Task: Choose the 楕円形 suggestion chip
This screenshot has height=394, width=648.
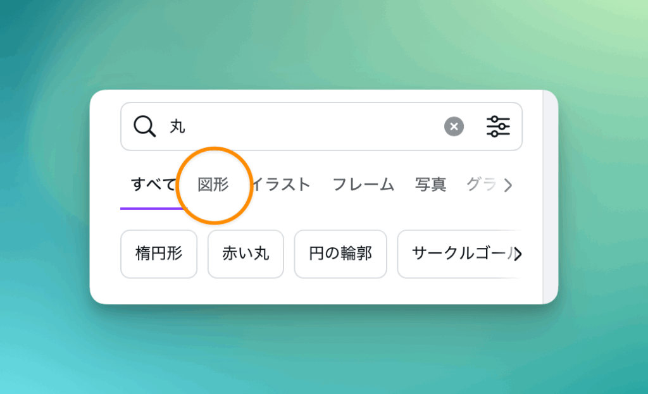Action: (x=159, y=254)
